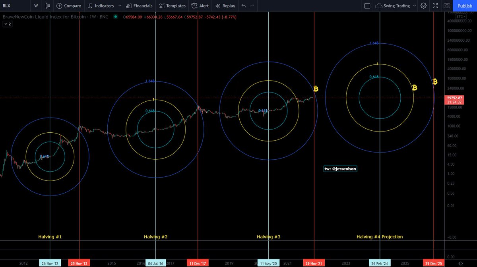Expand the Indicators dropdown chevron
The width and height of the screenshot is (477, 267).
tap(120, 6)
